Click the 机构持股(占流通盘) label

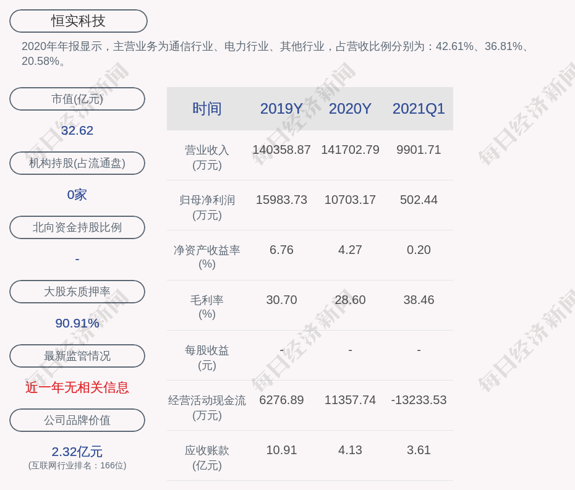77,163
